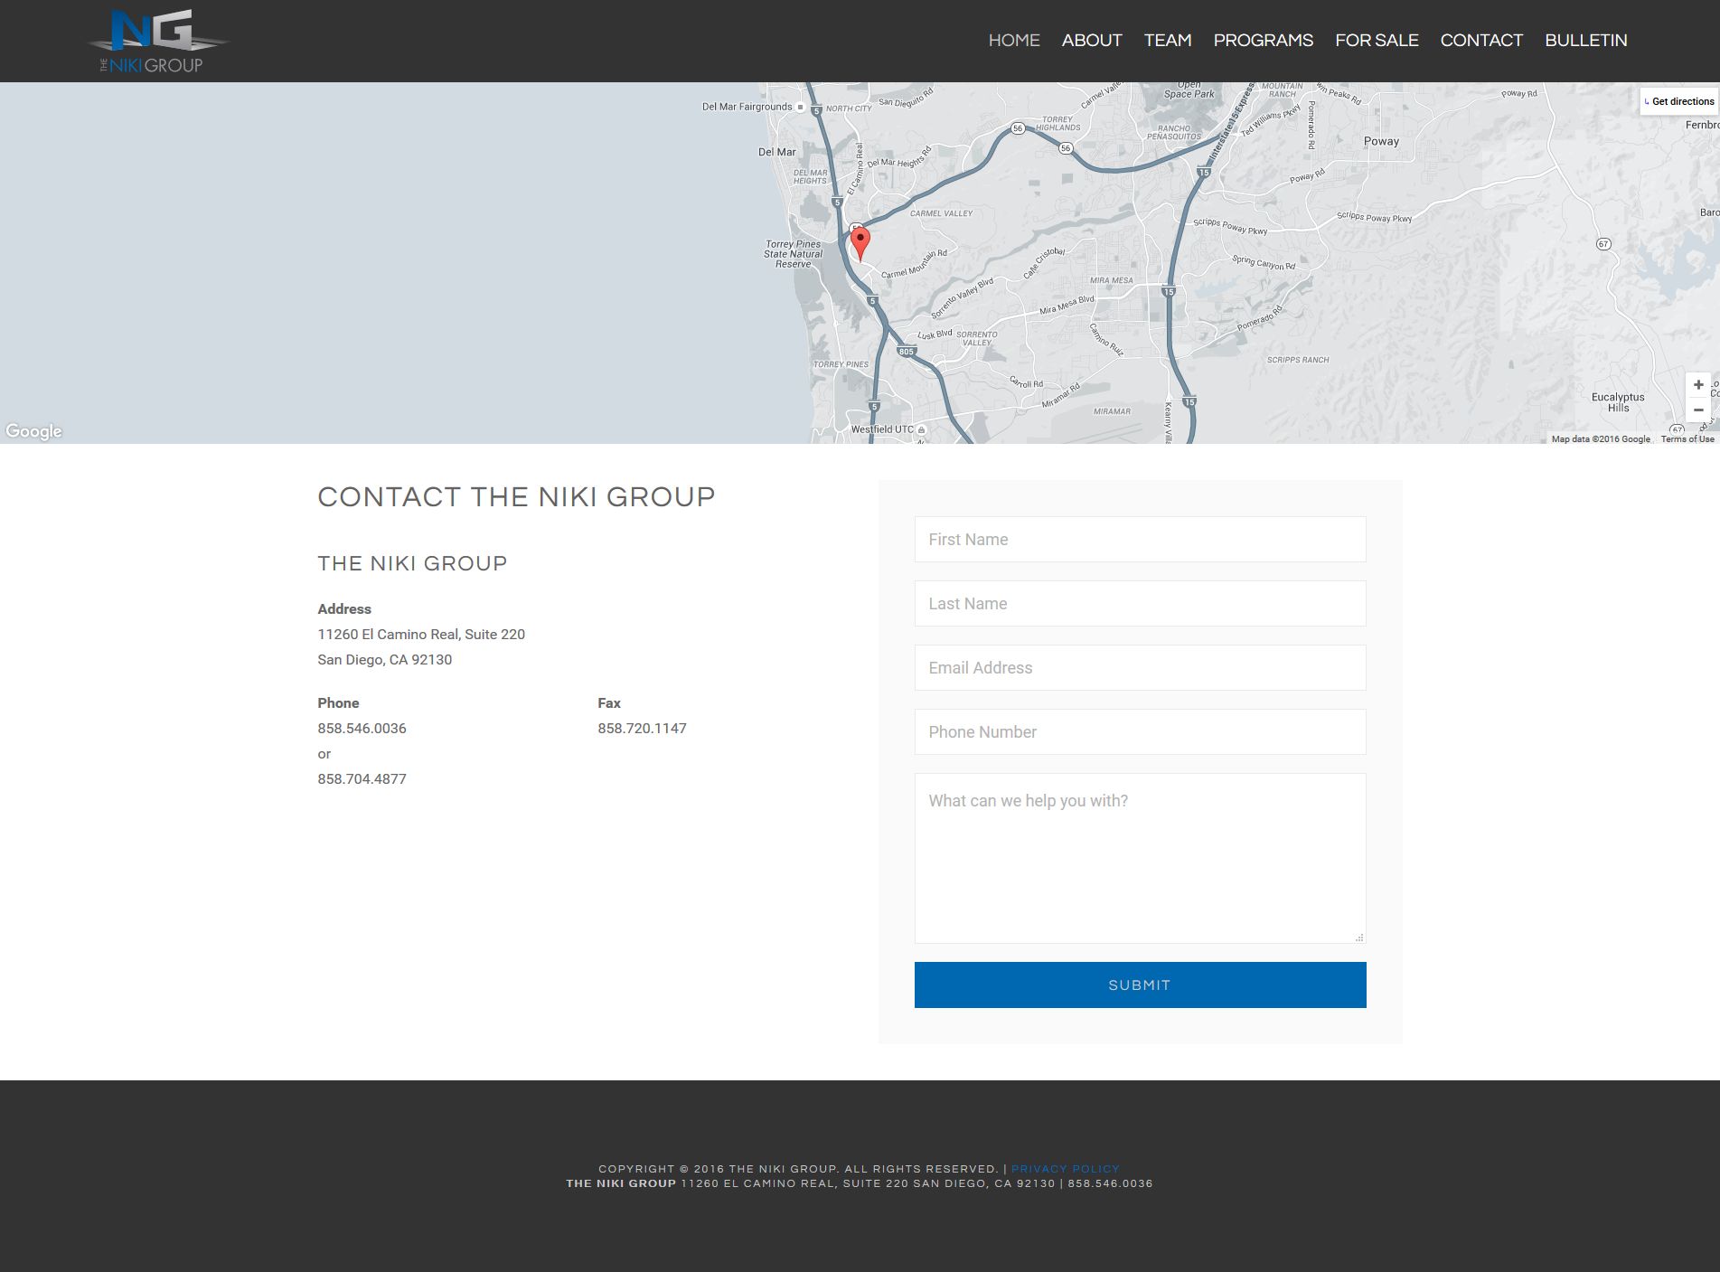Click the Niki Group NG logo
Screen dimensions: 1720x1272
(155, 38)
